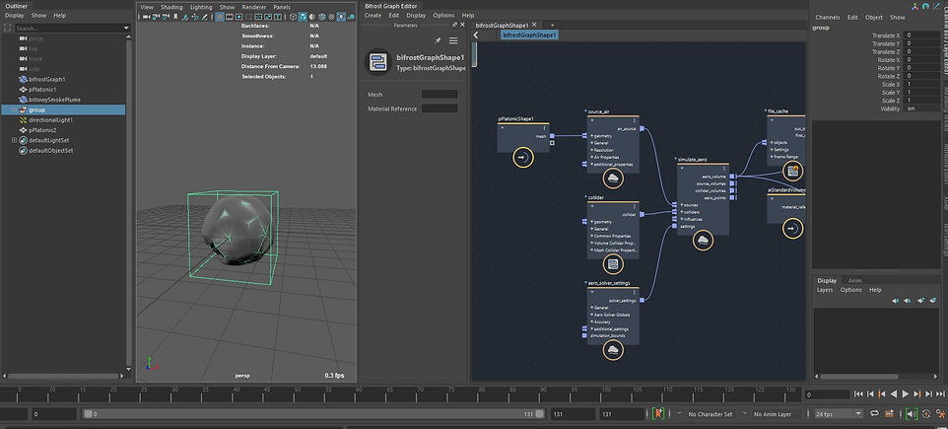Expand the defaultLightSet item in Outliner
Screen dimensions: 948x429
pos(14,140)
